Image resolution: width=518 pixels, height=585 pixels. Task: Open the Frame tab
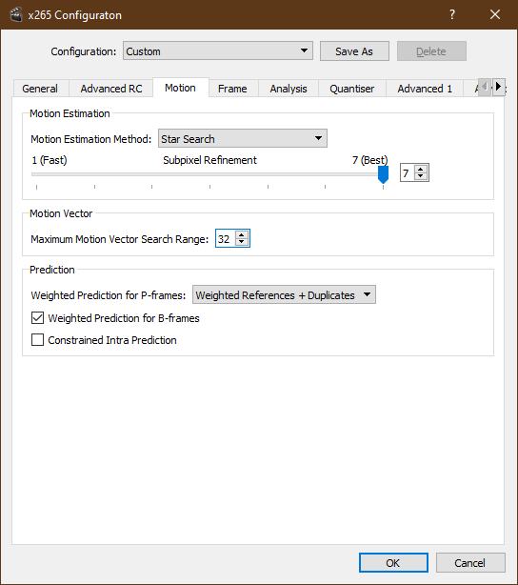232,89
